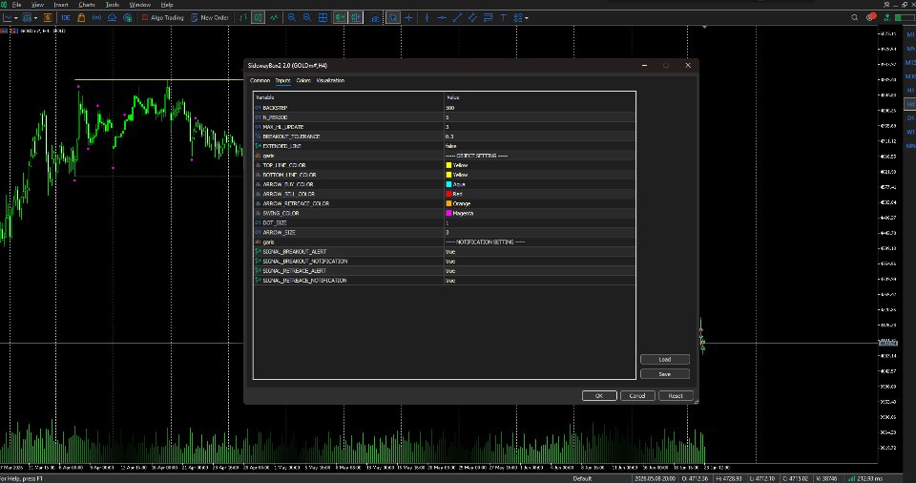Click the Magenta SWING_COLOR swatch
916x483 pixels.
[448, 214]
